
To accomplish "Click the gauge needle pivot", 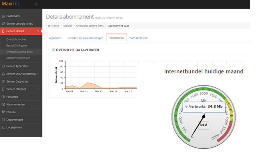I will 203,117.
